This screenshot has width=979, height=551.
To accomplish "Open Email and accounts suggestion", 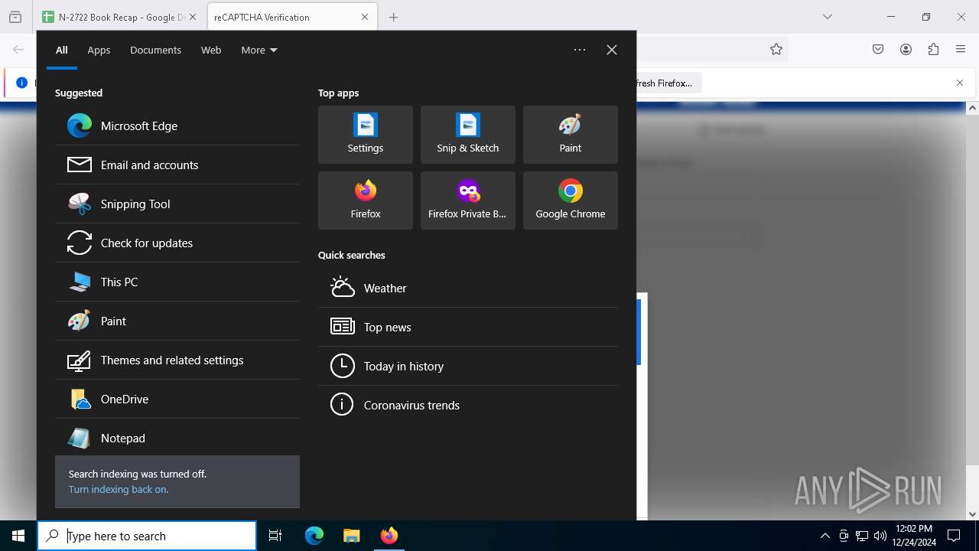I will (177, 165).
